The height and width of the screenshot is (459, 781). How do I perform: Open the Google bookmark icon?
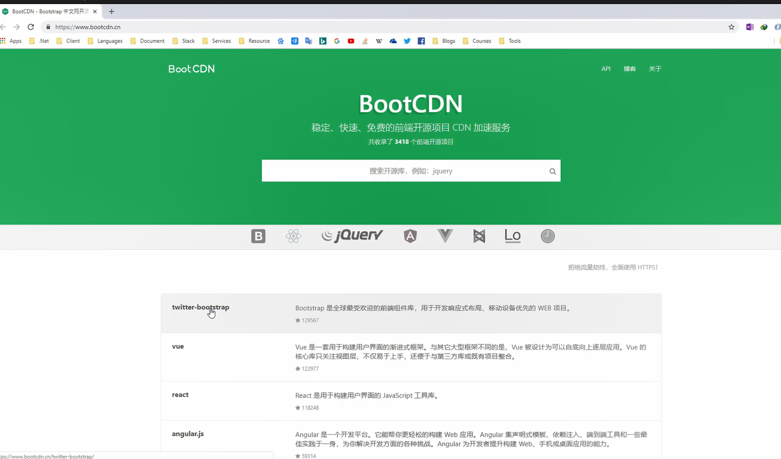tap(337, 41)
